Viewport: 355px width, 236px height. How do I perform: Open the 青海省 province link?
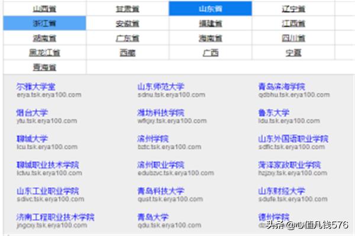(x=44, y=67)
